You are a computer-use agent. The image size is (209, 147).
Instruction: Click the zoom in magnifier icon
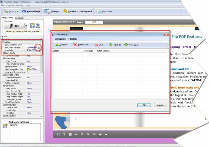(x=82, y=134)
